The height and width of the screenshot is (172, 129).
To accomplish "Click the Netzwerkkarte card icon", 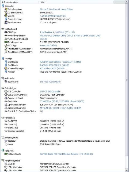I will pos(6,154).
